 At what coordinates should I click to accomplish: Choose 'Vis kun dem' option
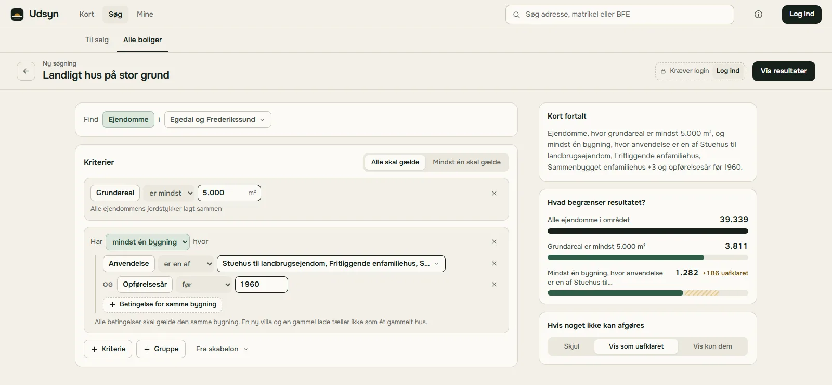pos(712,346)
